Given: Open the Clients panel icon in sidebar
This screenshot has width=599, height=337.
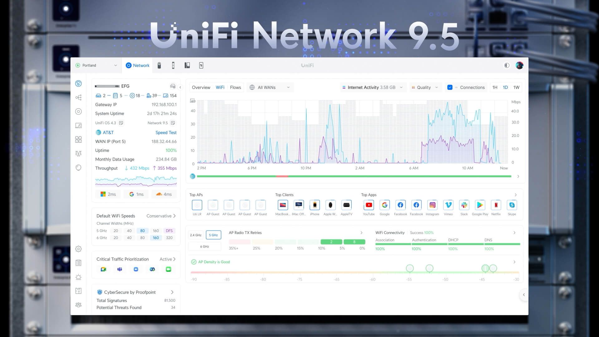Looking at the screenshot, I should coord(78,139).
